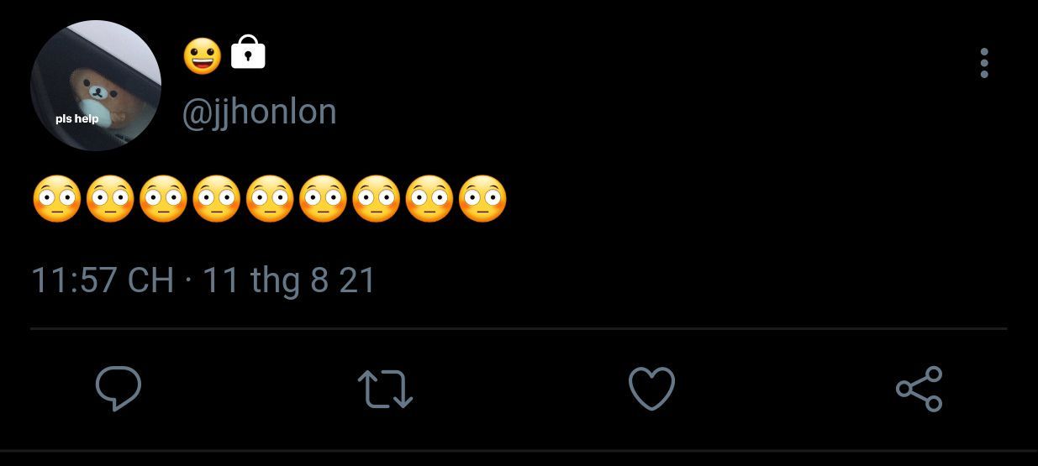This screenshot has width=1038, height=466.
Task: Share the tweet via the share icon
Action: pyautogui.click(x=919, y=389)
